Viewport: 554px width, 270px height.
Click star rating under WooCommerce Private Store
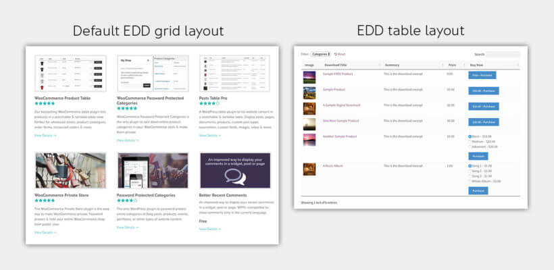click(x=45, y=200)
